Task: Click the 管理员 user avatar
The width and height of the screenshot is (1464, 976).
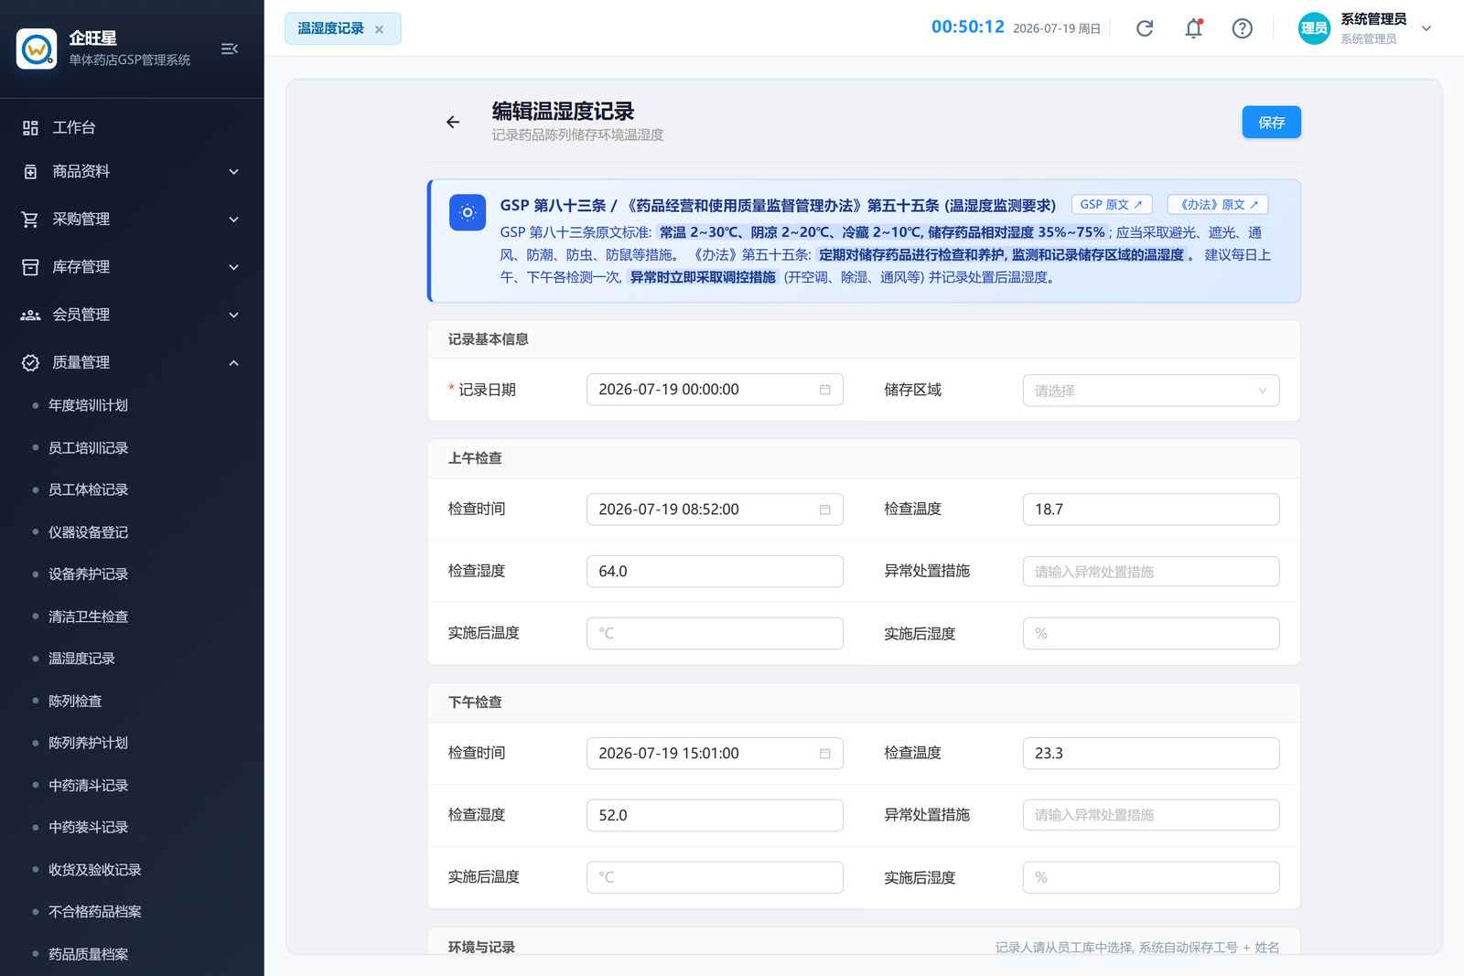Action: coord(1314,28)
